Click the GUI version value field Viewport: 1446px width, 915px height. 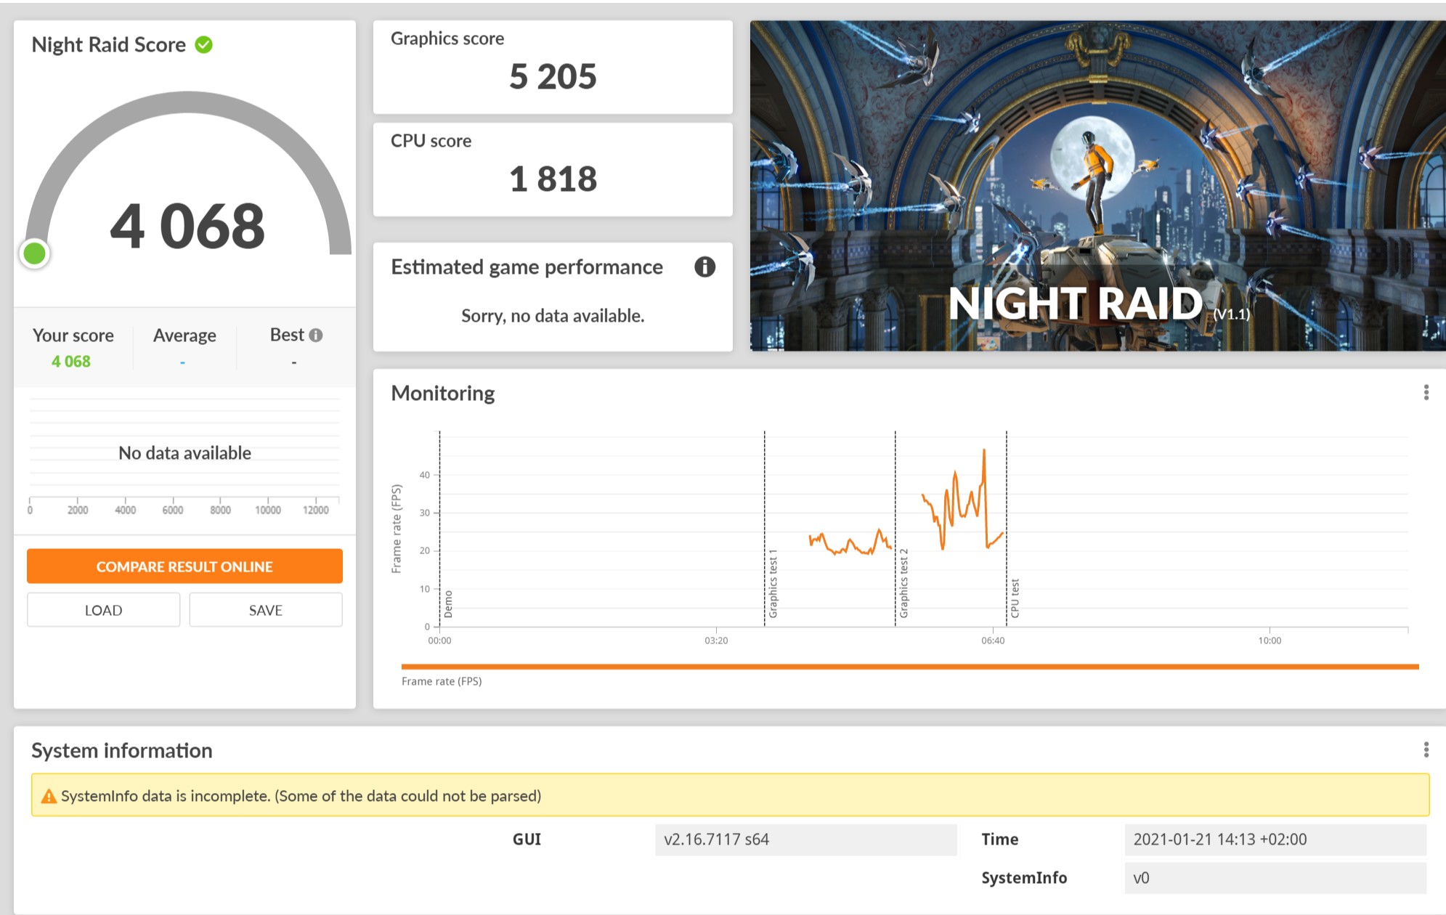click(x=805, y=839)
